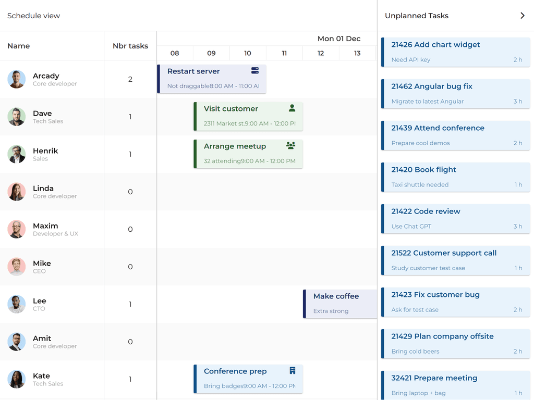Click Kate's profile avatar

17,379
